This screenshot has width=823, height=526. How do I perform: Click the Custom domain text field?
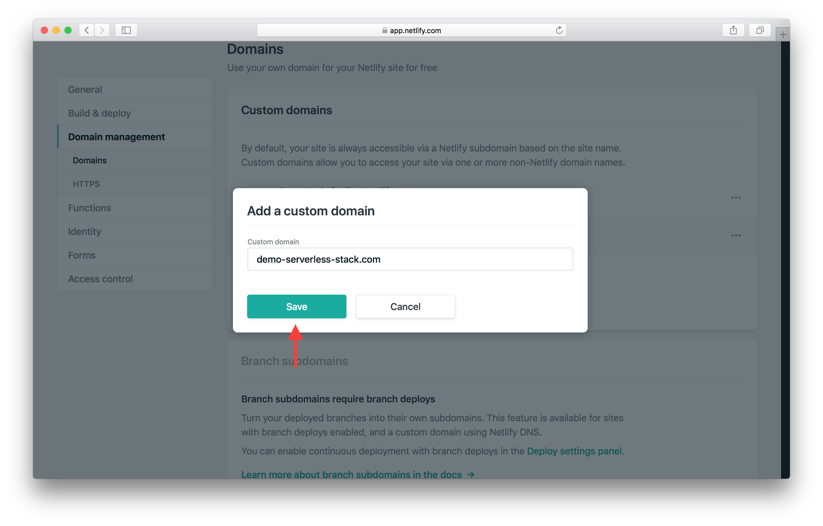(410, 259)
